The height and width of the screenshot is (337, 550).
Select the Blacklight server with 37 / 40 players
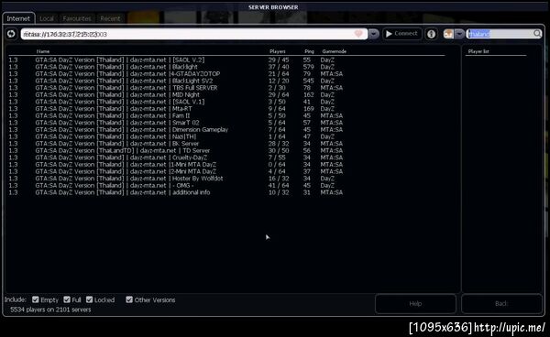tap(226, 67)
